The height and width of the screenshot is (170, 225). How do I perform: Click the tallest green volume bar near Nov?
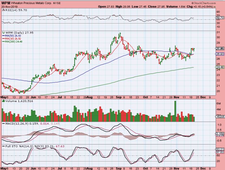click(175, 111)
